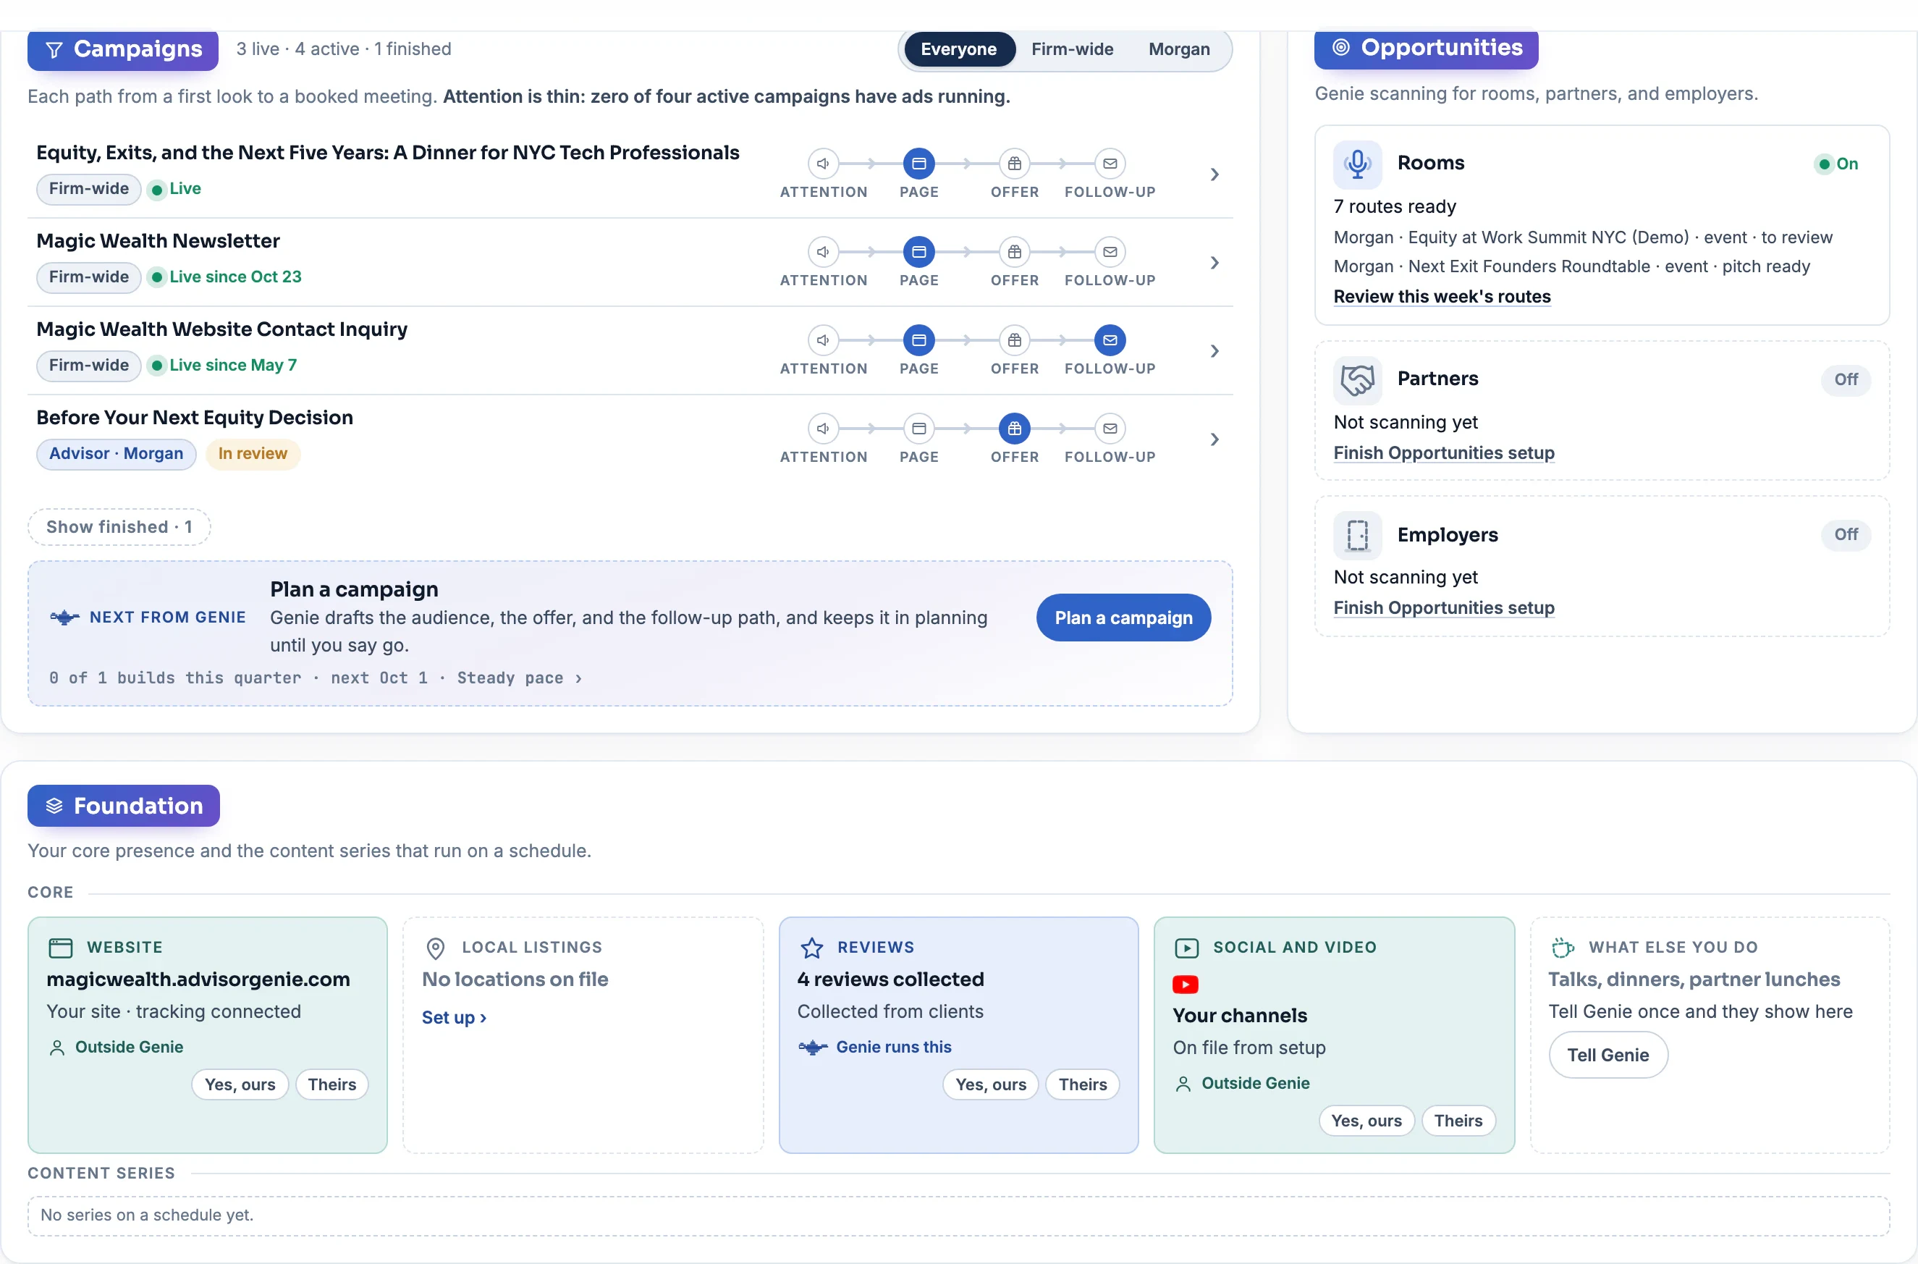1918x1264 pixels.
Task: Expand Website Contact Inquiry row chevron
Action: 1214,351
